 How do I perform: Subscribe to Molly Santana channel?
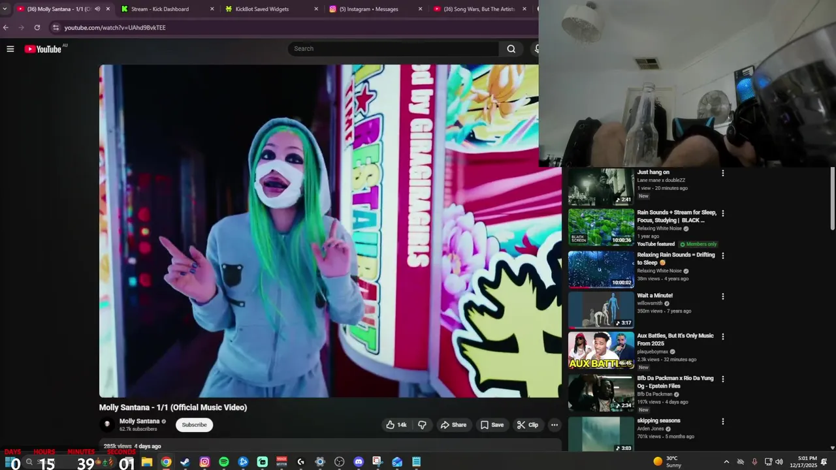point(194,425)
